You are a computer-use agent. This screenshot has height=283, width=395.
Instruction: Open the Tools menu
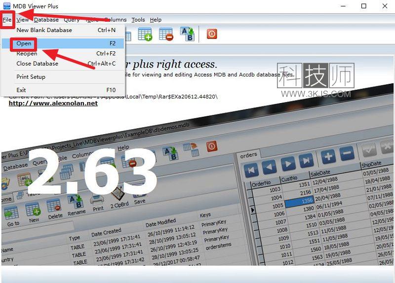point(138,20)
